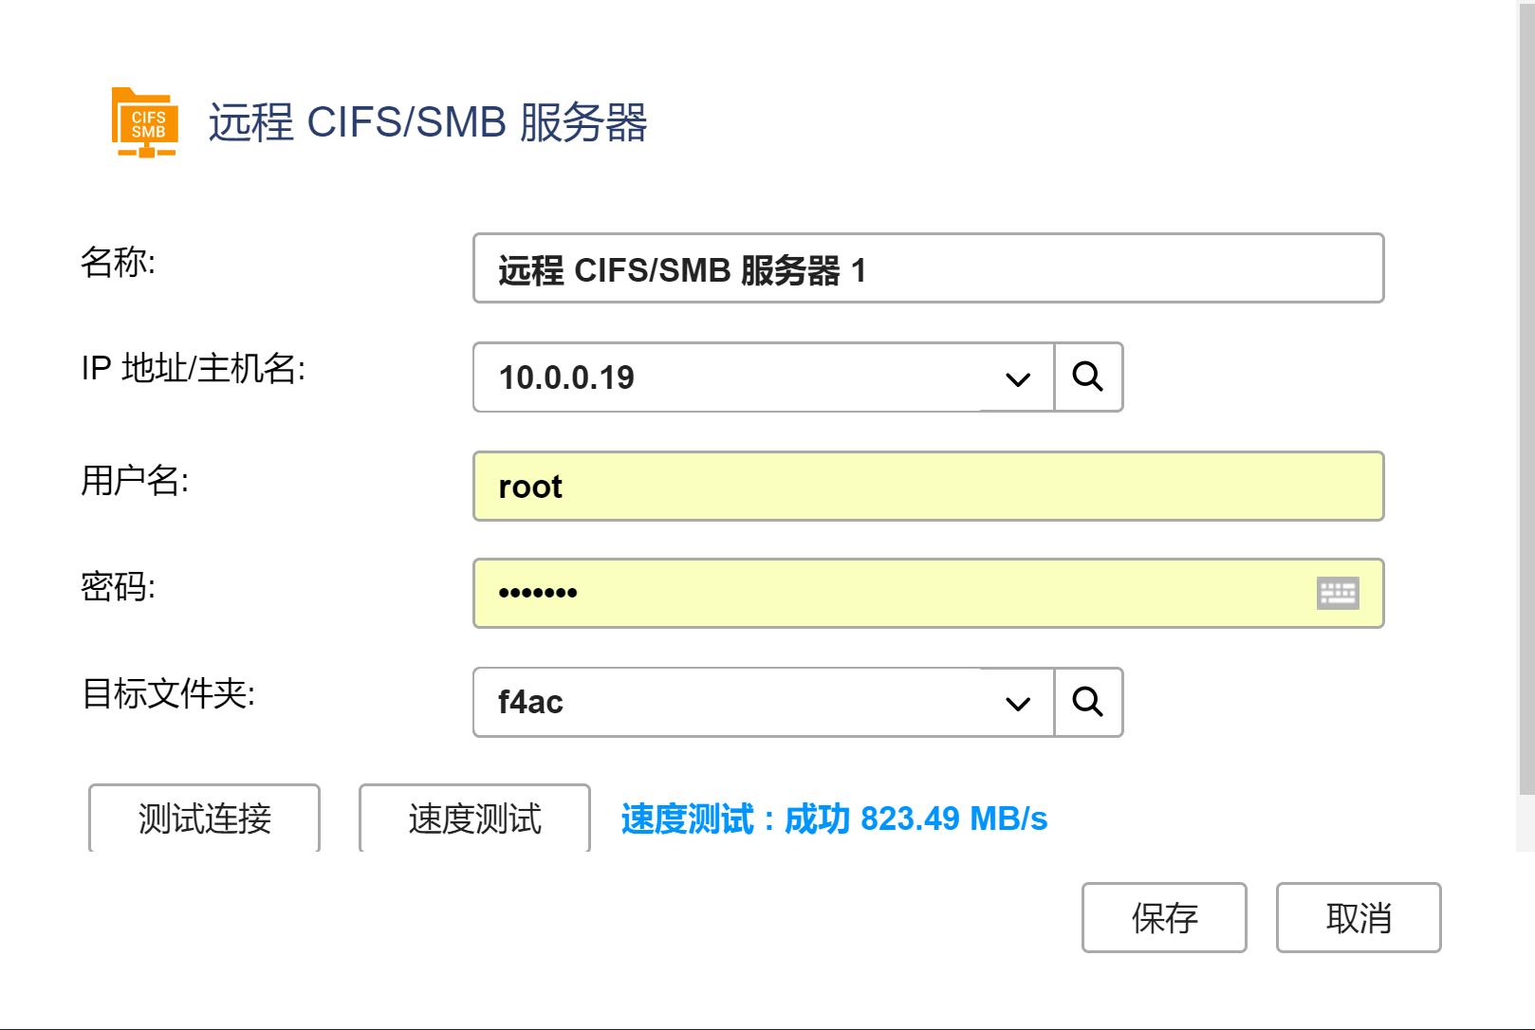Open the IP address search browser icon

coord(1089,377)
